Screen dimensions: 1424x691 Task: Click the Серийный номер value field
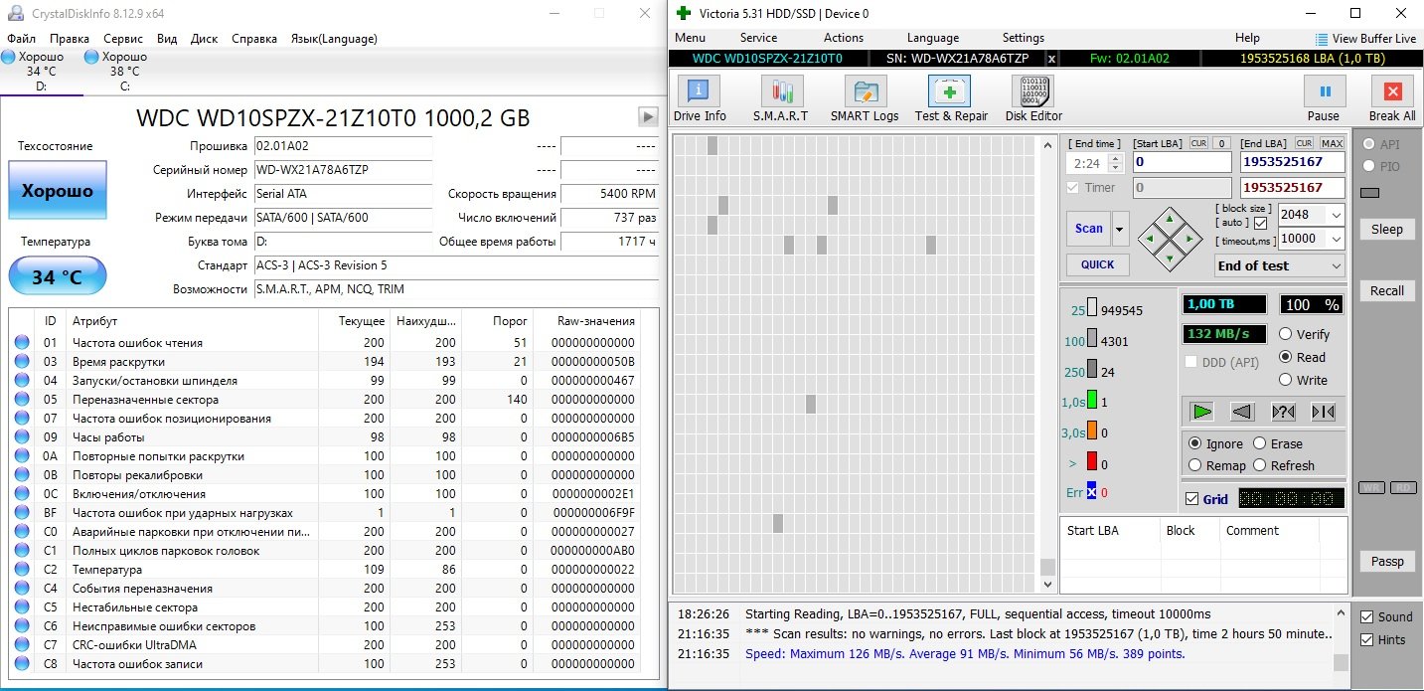click(343, 170)
